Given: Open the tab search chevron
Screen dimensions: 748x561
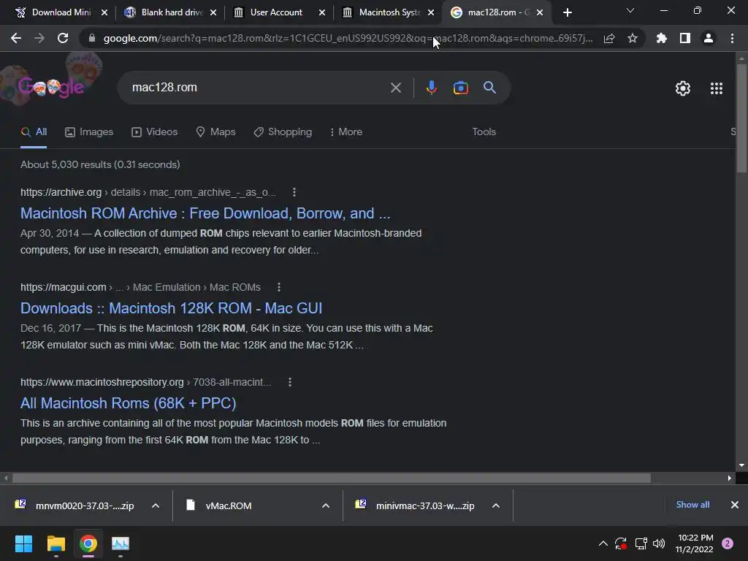Looking at the screenshot, I should coord(630,10).
